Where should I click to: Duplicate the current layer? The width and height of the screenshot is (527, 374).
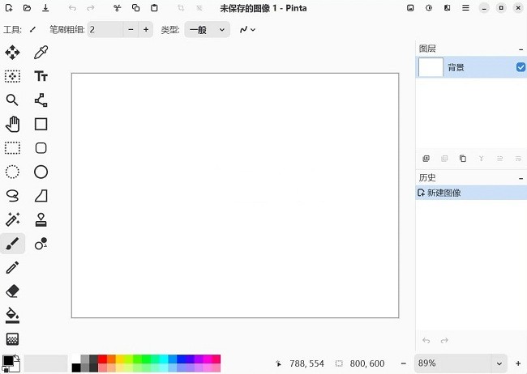click(463, 159)
